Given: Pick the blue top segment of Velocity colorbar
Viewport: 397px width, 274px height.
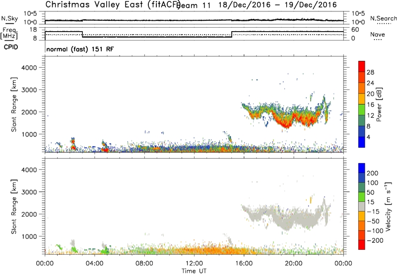Looking at the screenshot, I should point(362,168).
